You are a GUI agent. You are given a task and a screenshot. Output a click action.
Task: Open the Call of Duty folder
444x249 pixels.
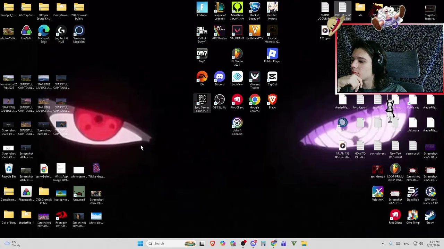(x=9, y=217)
